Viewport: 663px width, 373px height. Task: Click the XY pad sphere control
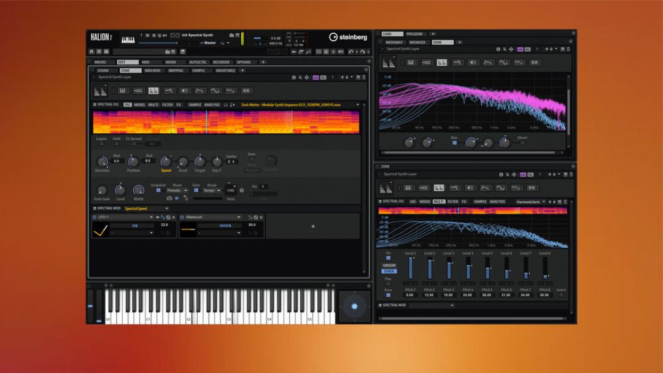tap(354, 306)
